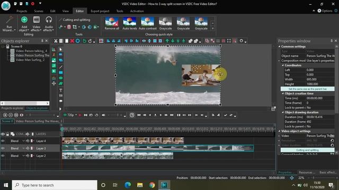Click the Add object button

[24, 24]
